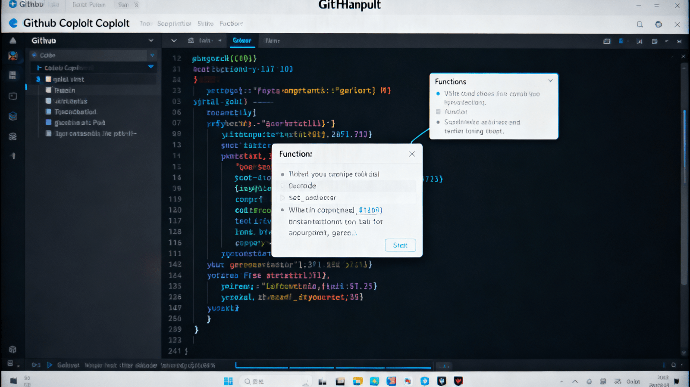
Task: Click the bookmark icon in top header
Action: point(640,25)
